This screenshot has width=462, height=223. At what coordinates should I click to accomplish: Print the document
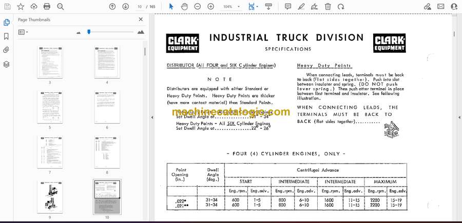pos(47,7)
